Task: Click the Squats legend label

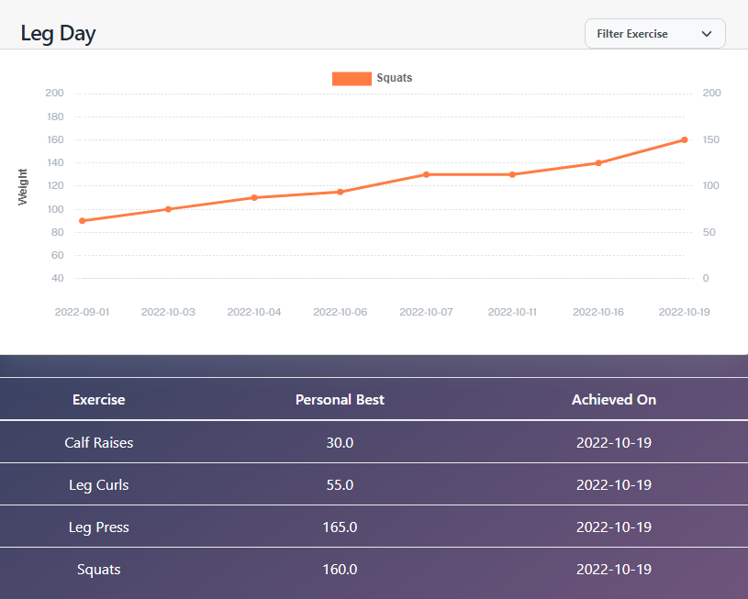Action: pos(395,79)
